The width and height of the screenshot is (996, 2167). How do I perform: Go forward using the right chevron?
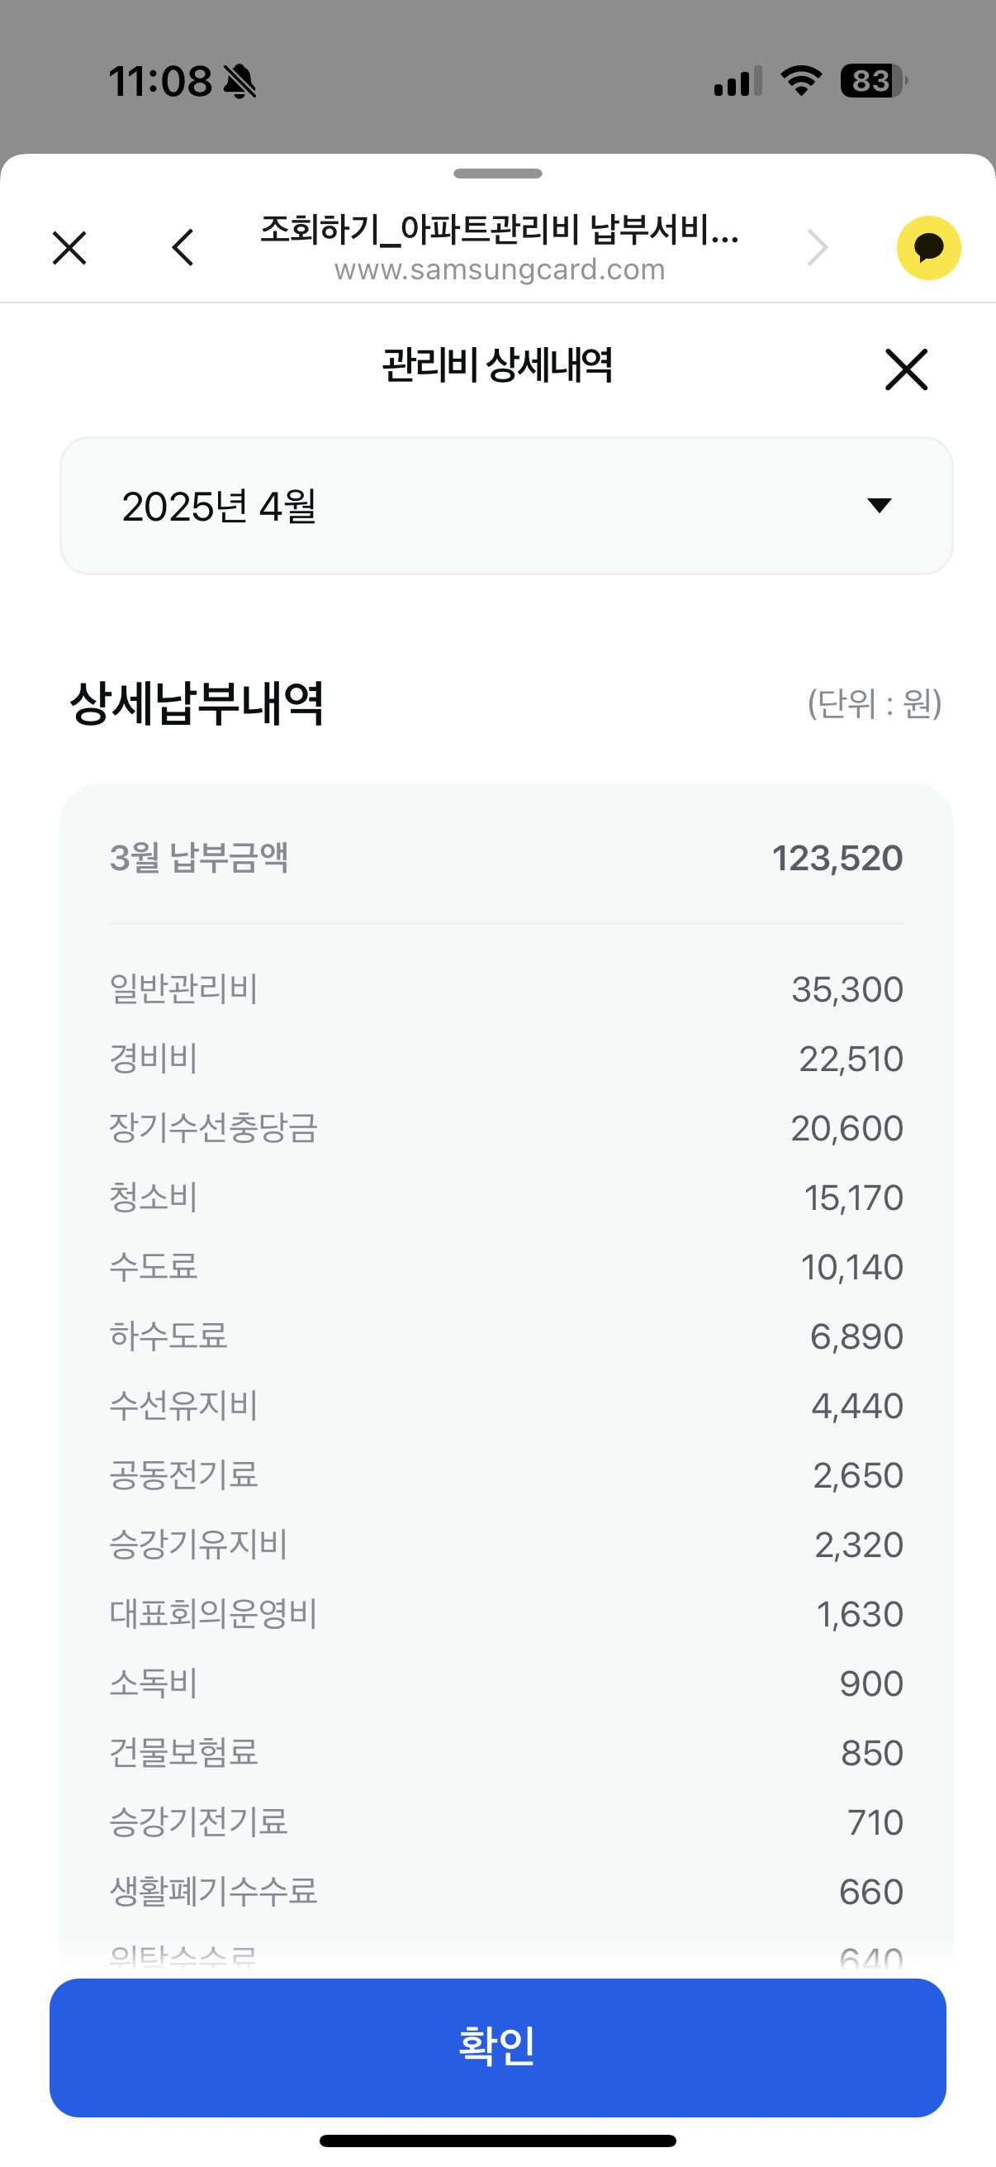(x=817, y=248)
